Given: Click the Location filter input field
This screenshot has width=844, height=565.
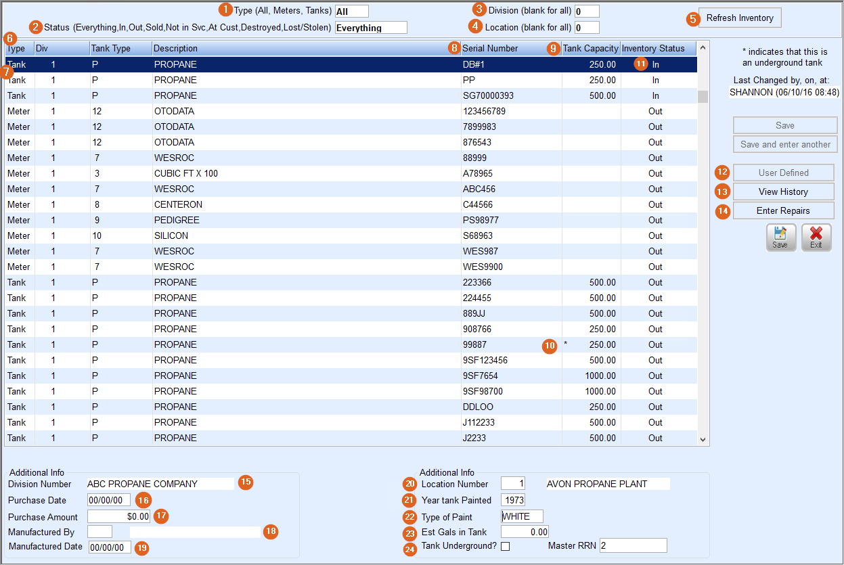Looking at the screenshot, I should point(587,28).
